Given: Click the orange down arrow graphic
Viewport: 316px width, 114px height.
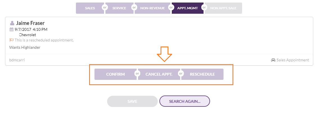Looking at the screenshot, I should pyautogui.click(x=164, y=54).
